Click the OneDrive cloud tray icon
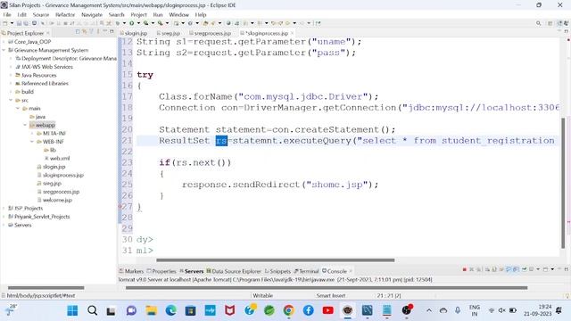This screenshot has width=571, height=321. click(x=443, y=310)
